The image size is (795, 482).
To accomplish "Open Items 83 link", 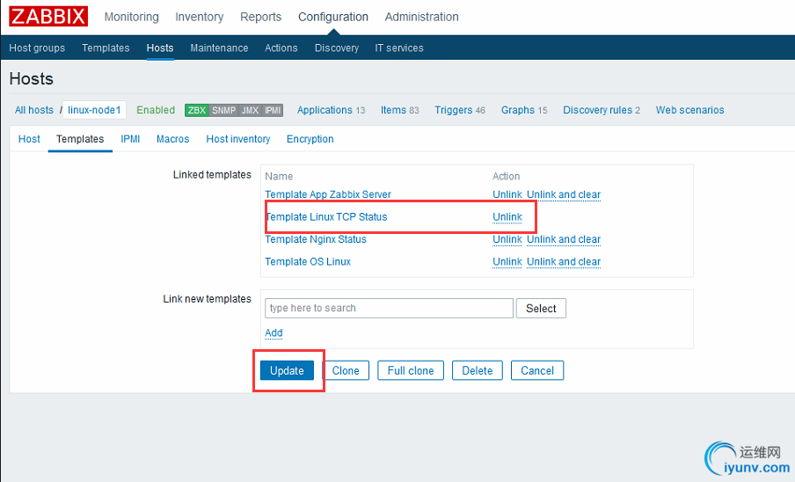I will 400,110.
